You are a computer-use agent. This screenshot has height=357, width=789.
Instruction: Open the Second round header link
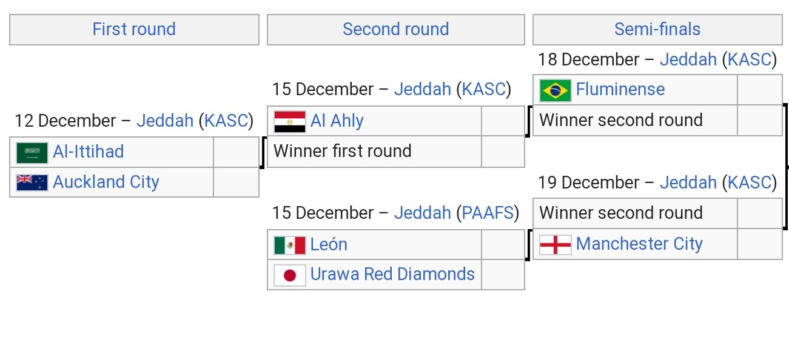tap(395, 29)
